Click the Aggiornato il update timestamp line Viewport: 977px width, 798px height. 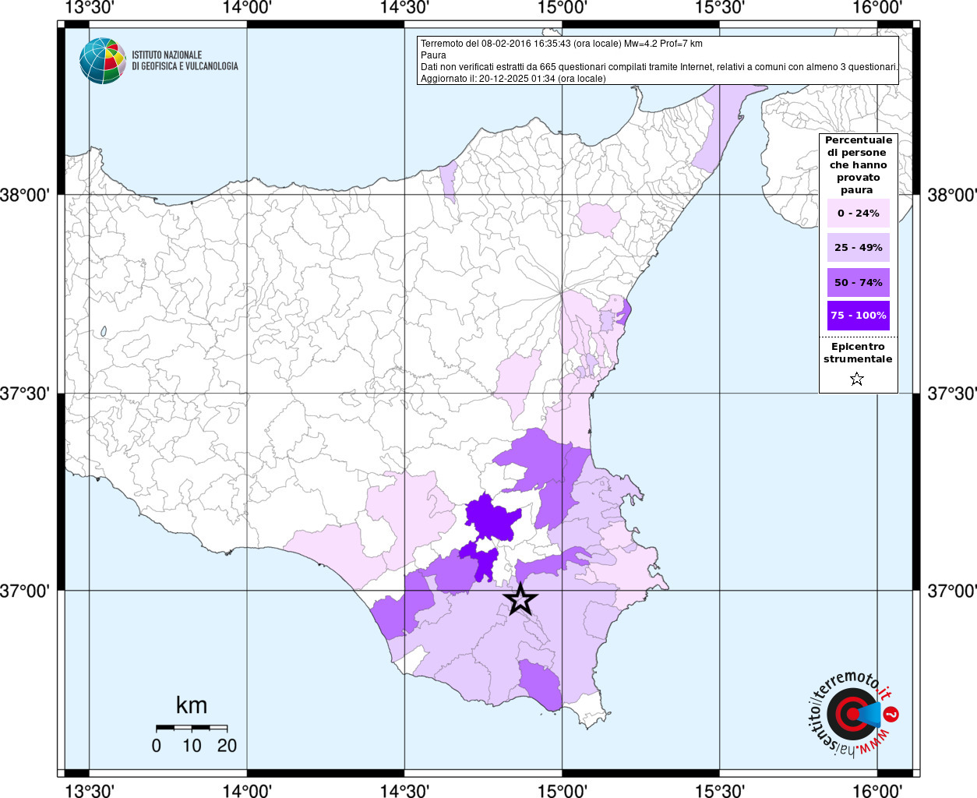(x=513, y=79)
